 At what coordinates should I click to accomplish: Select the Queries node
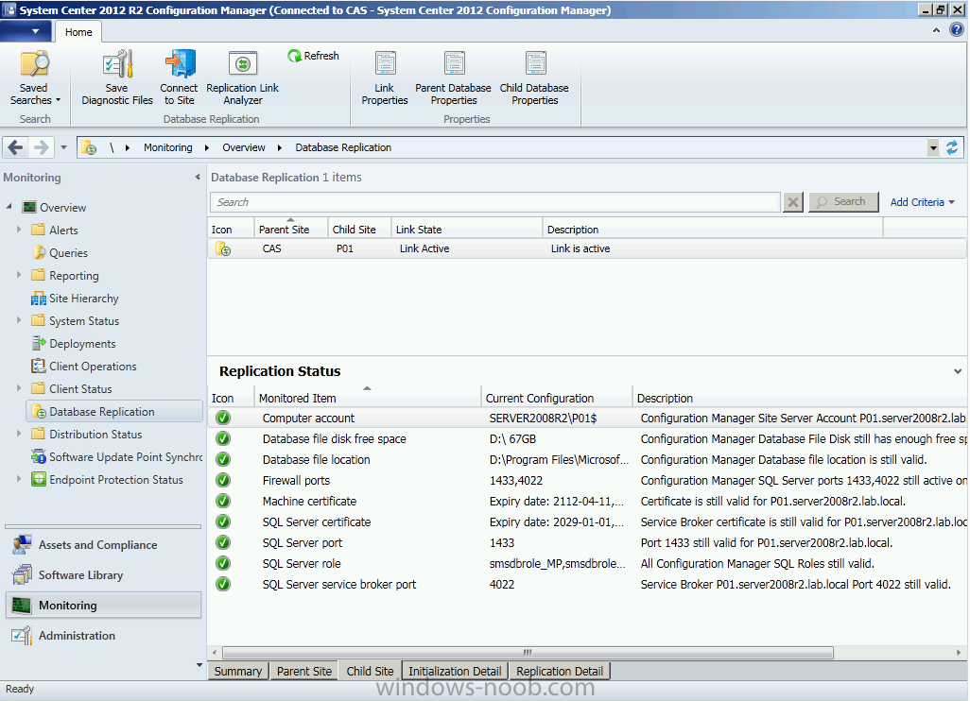pyautogui.click(x=60, y=253)
